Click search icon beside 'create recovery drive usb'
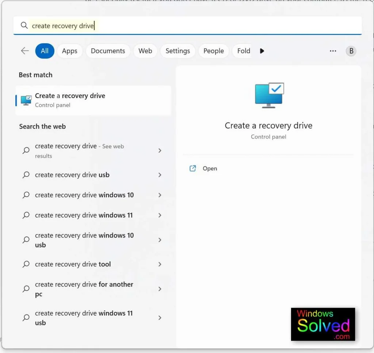This screenshot has height=353, width=374. [x=26, y=175]
